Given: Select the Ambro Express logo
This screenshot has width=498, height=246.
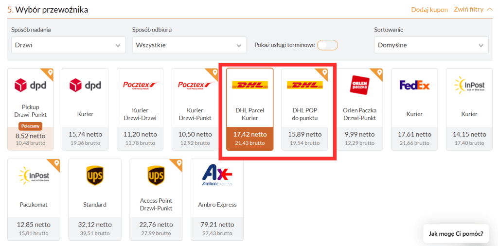Looking at the screenshot, I should click(217, 176).
